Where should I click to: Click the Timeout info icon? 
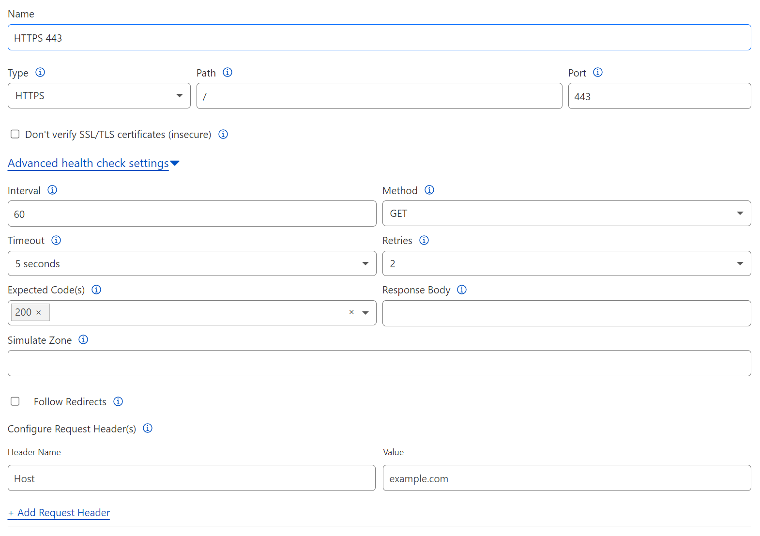(x=56, y=241)
